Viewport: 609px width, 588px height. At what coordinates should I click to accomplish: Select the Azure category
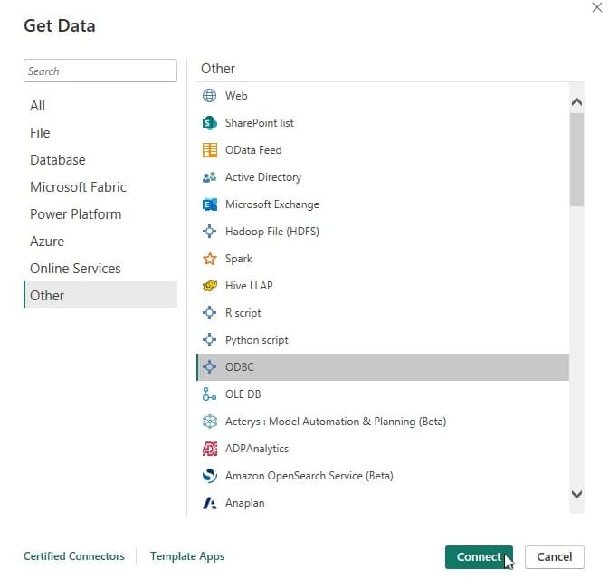click(100, 242)
